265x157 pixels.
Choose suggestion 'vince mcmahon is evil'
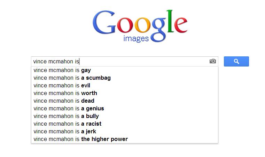pos(125,86)
